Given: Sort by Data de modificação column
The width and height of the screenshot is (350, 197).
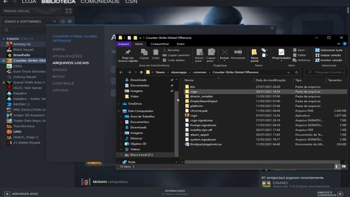Looking at the screenshot, I should [271, 80].
